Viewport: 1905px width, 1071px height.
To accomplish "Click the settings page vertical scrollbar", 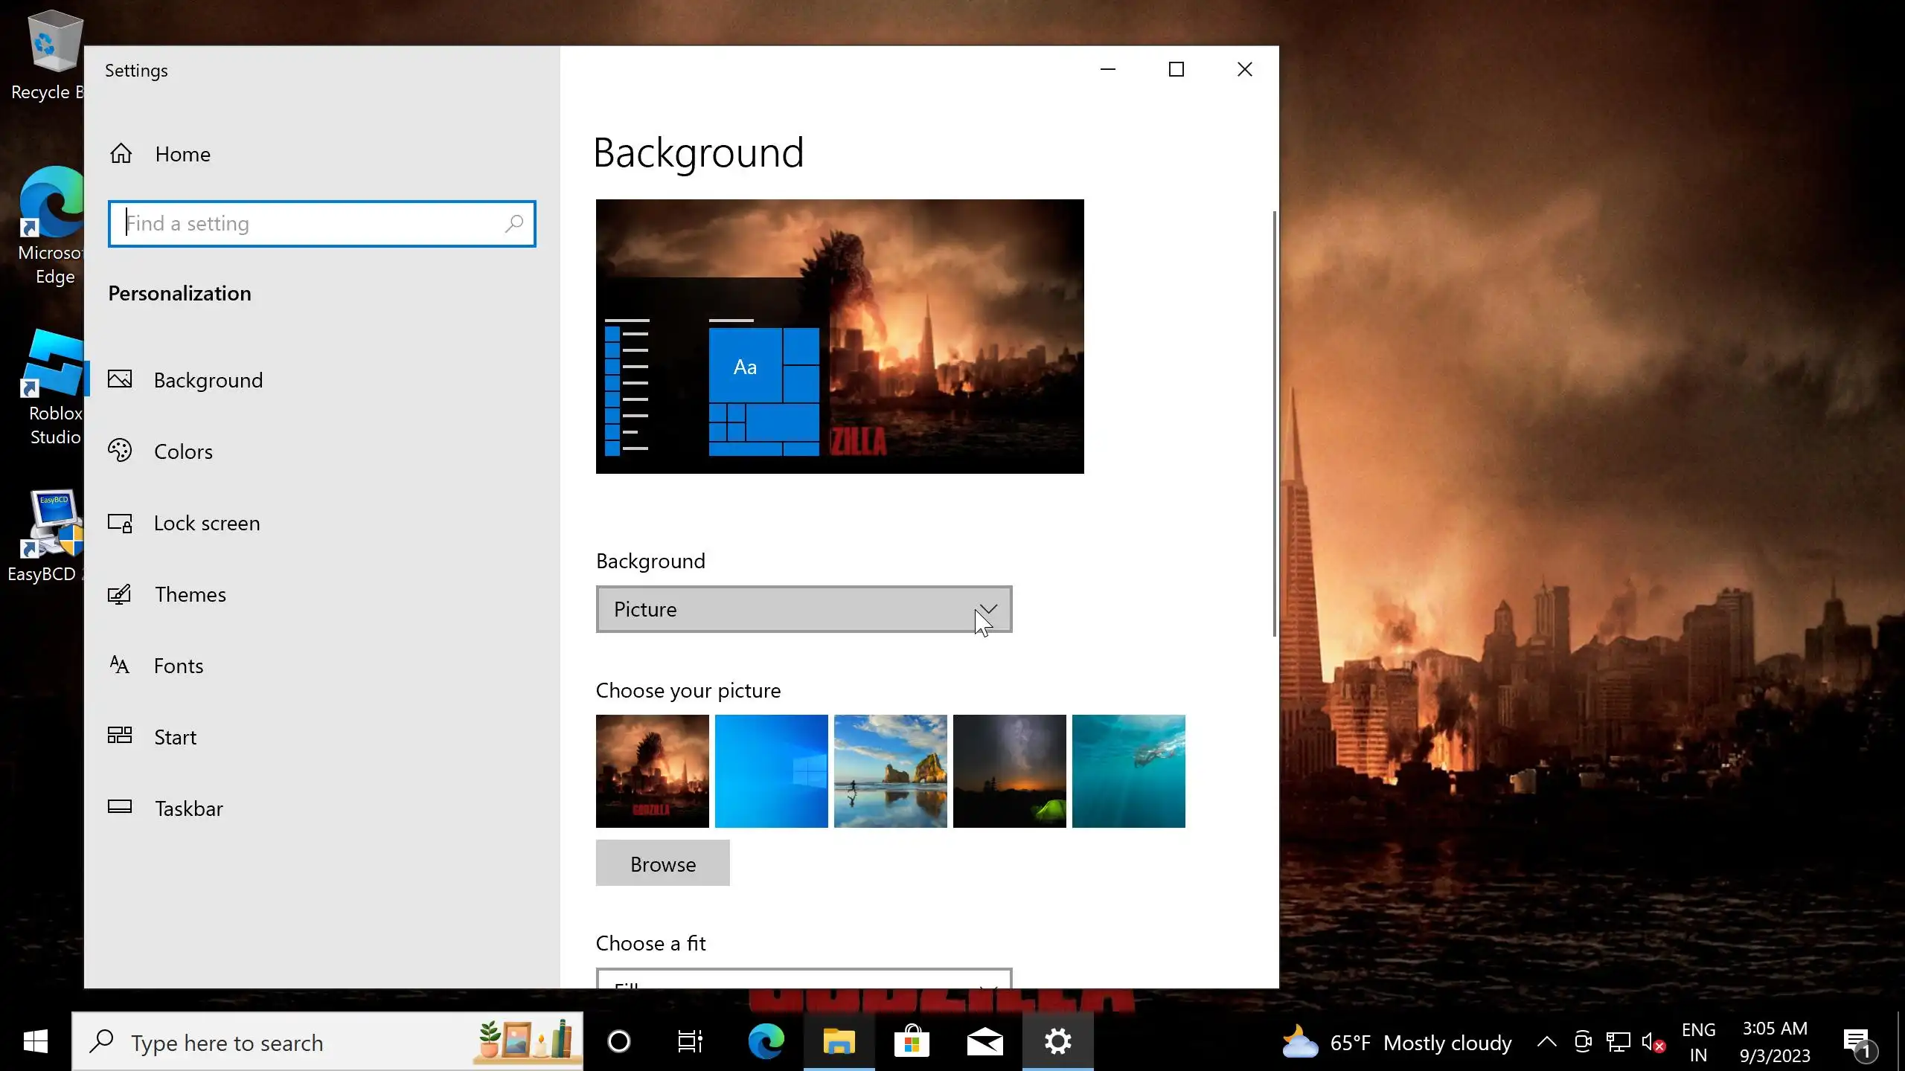I will 1274,424.
